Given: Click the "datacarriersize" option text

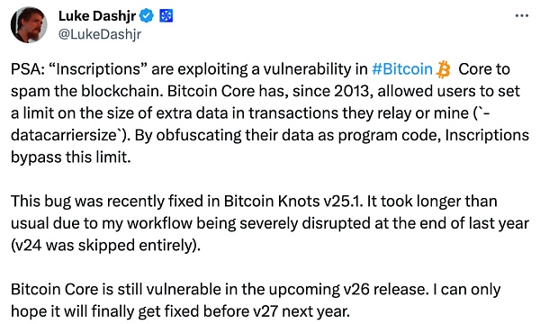Looking at the screenshot, I should [x=64, y=135].
